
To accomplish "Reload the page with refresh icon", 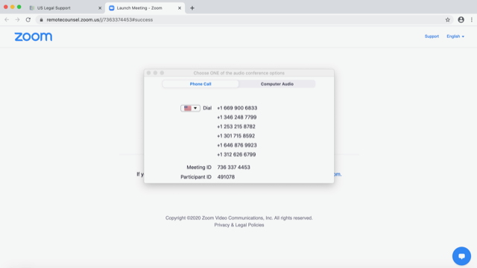I will pyautogui.click(x=28, y=20).
